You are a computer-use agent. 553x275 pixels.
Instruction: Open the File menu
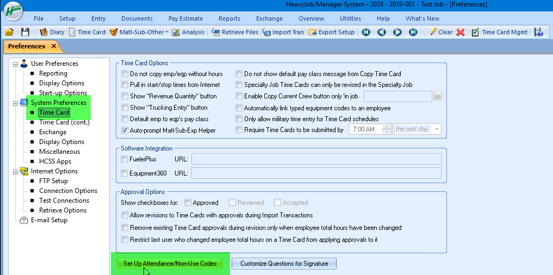[39, 18]
